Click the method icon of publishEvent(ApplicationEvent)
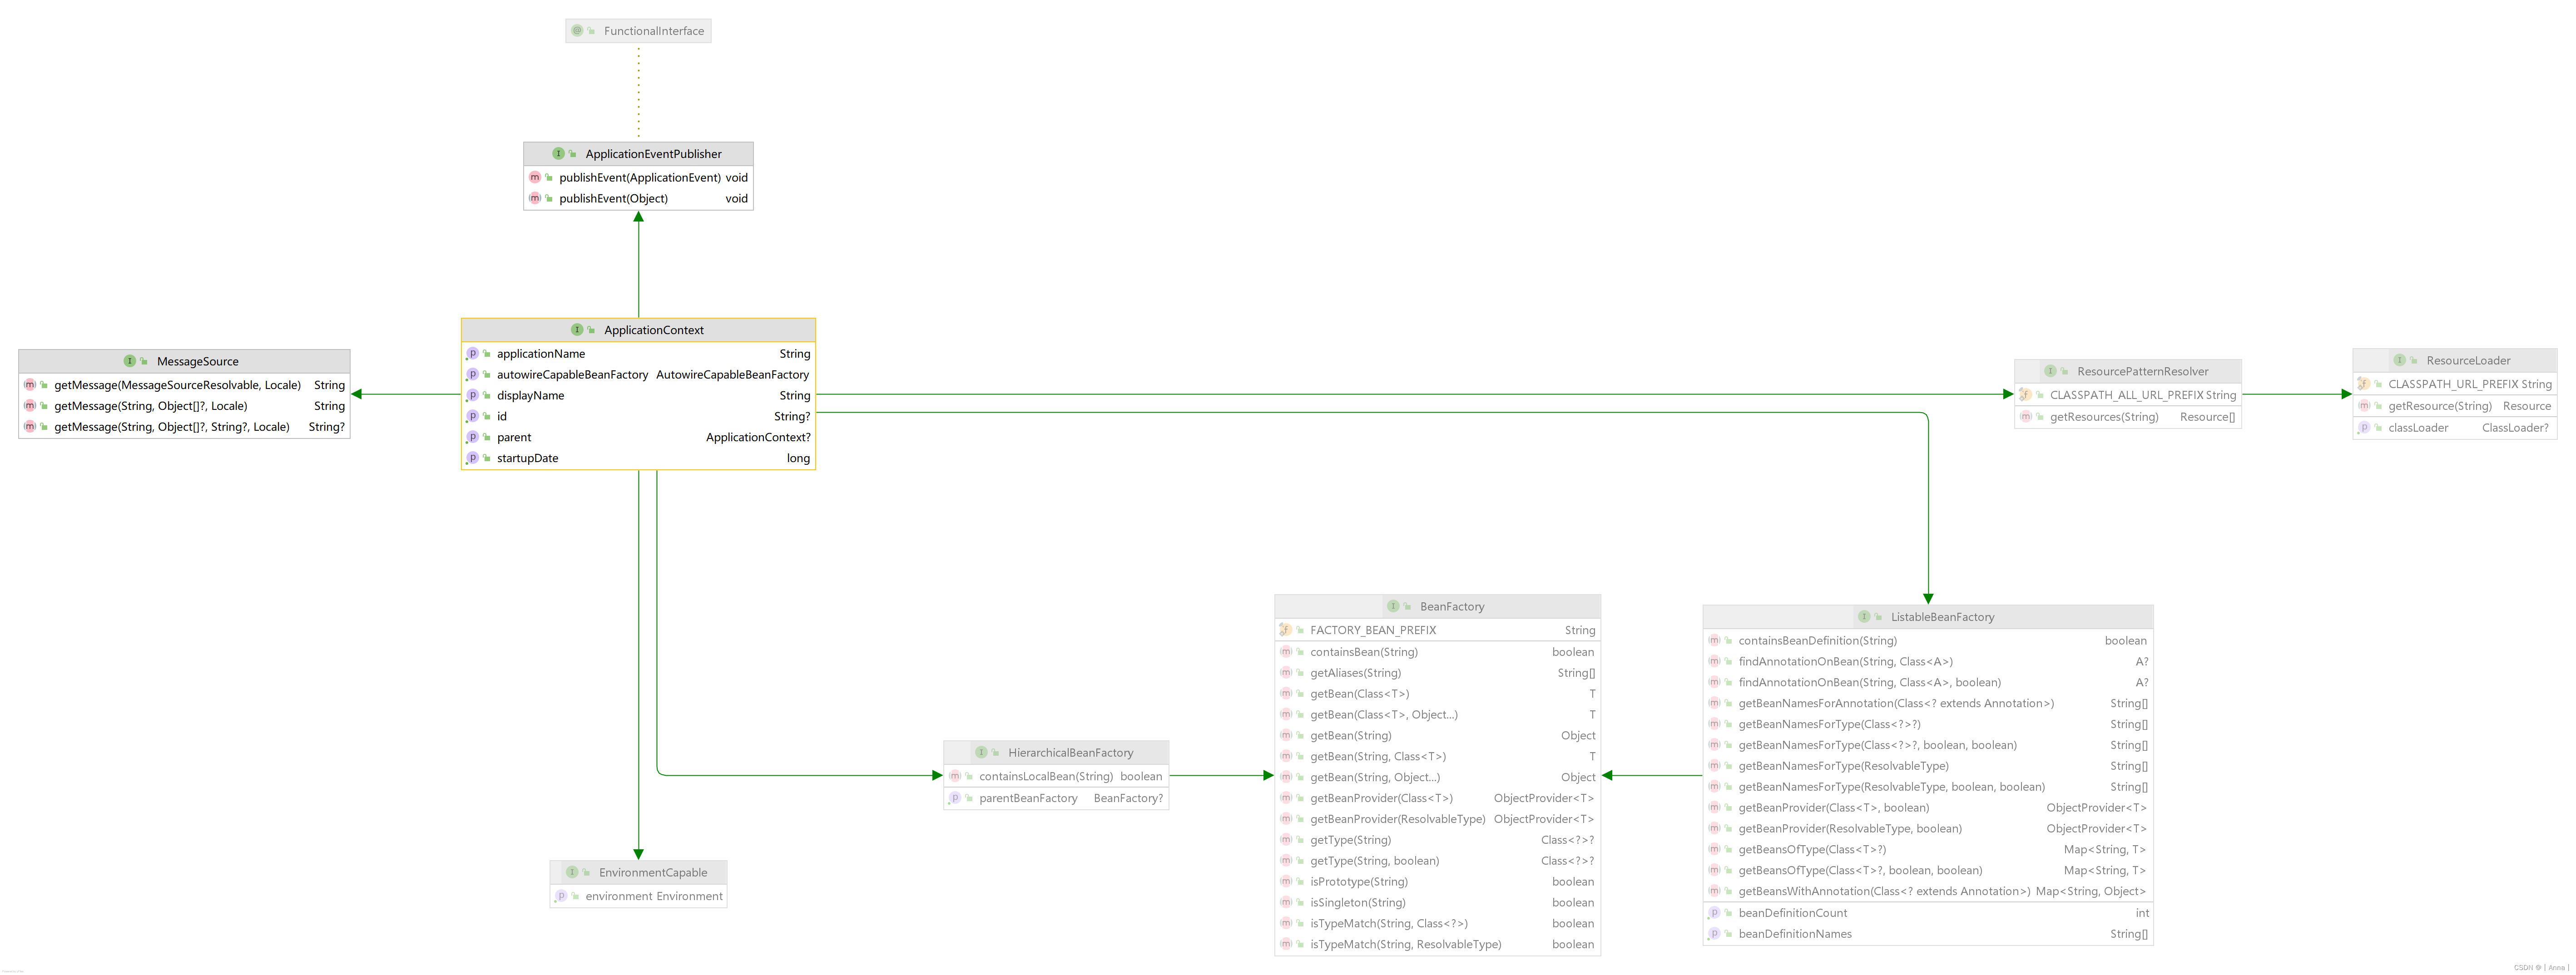This screenshot has width=2576, height=975. [535, 178]
